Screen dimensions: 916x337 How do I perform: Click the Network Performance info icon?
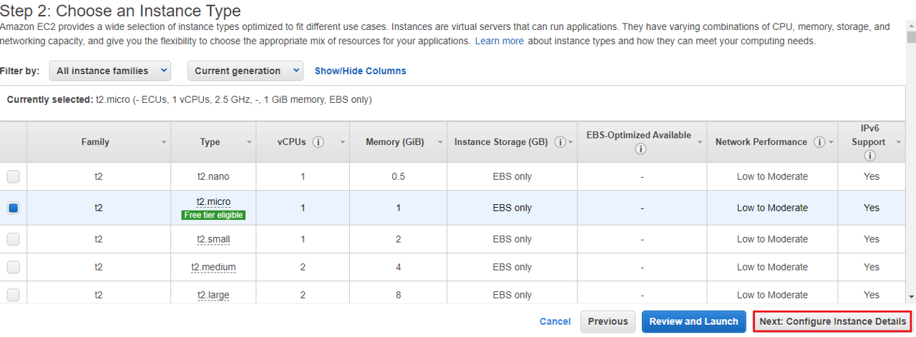(x=819, y=142)
